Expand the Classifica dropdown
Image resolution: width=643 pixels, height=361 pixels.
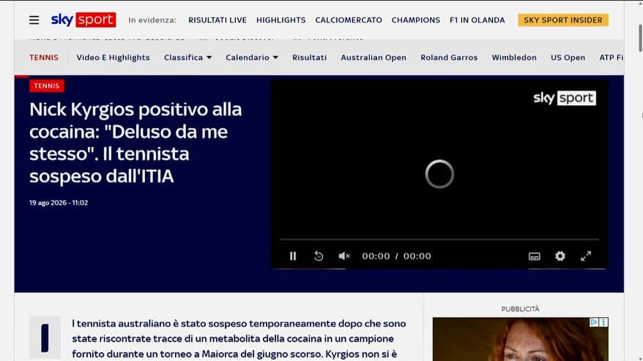pos(187,58)
